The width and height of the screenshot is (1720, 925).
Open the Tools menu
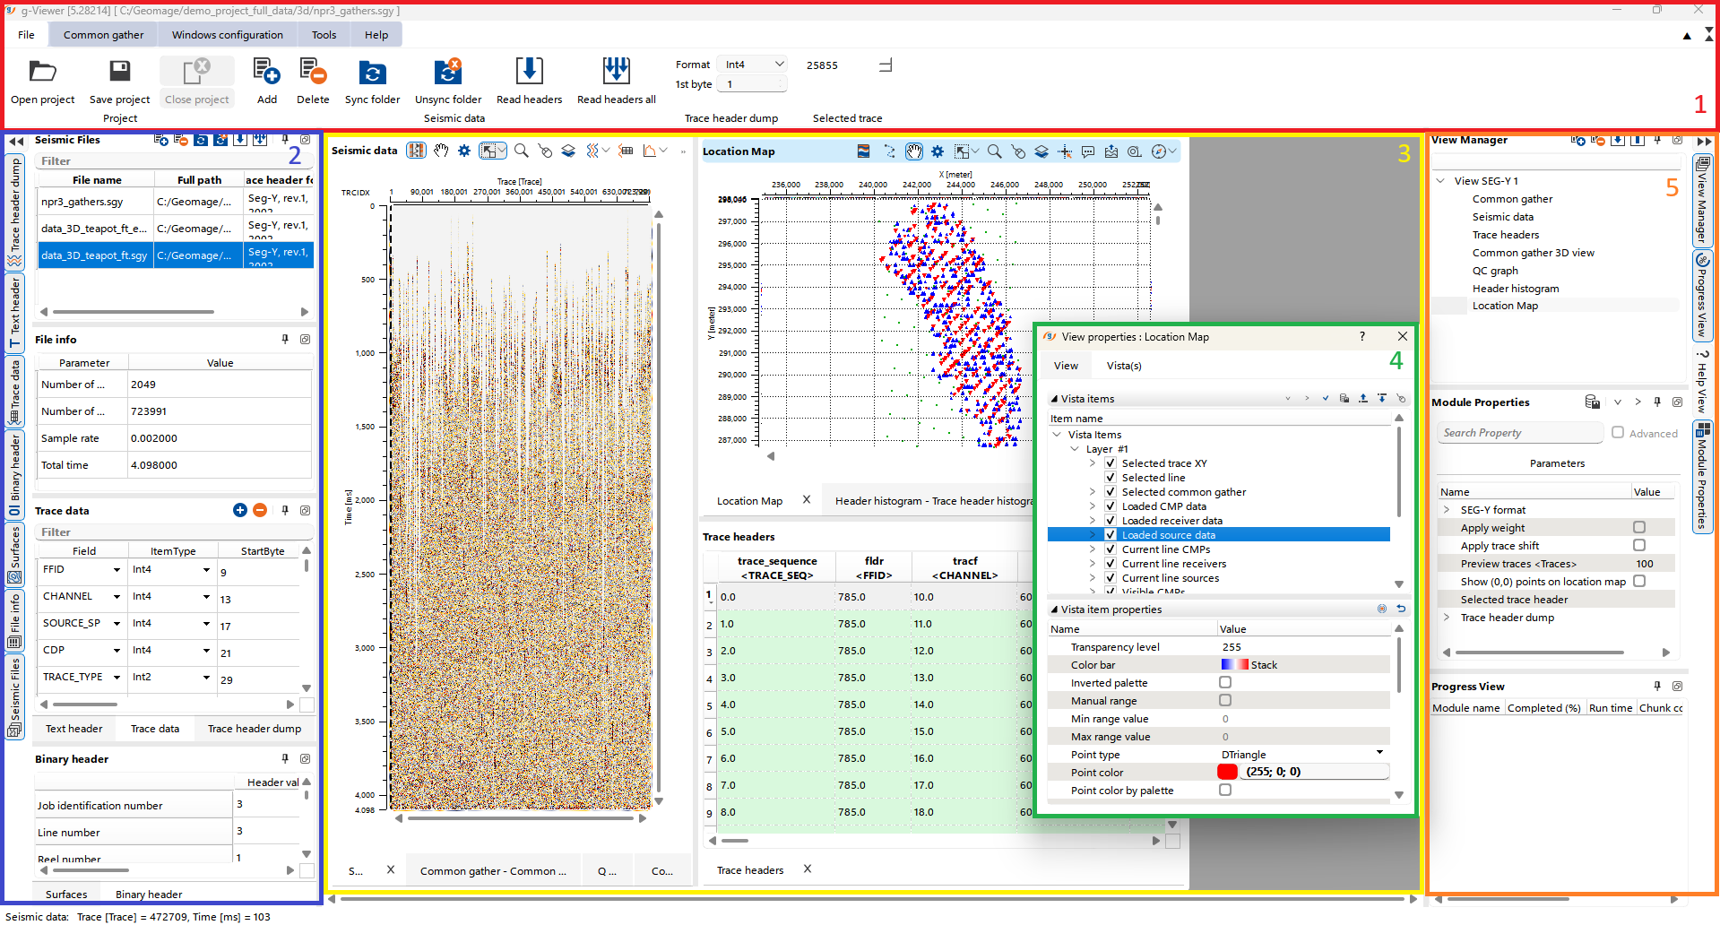click(x=324, y=35)
